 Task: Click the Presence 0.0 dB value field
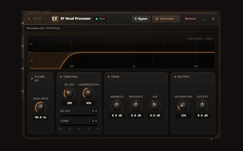(136, 116)
